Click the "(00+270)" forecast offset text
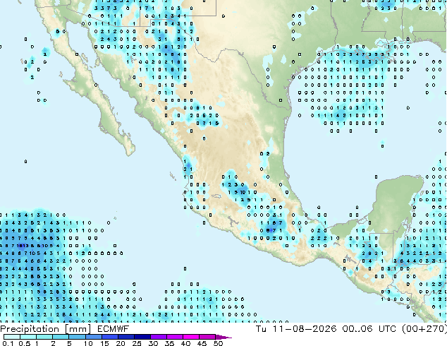The width and height of the screenshot is (447, 346). [424, 329]
